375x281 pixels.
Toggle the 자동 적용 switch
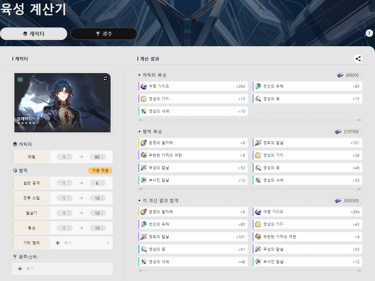(x=100, y=170)
